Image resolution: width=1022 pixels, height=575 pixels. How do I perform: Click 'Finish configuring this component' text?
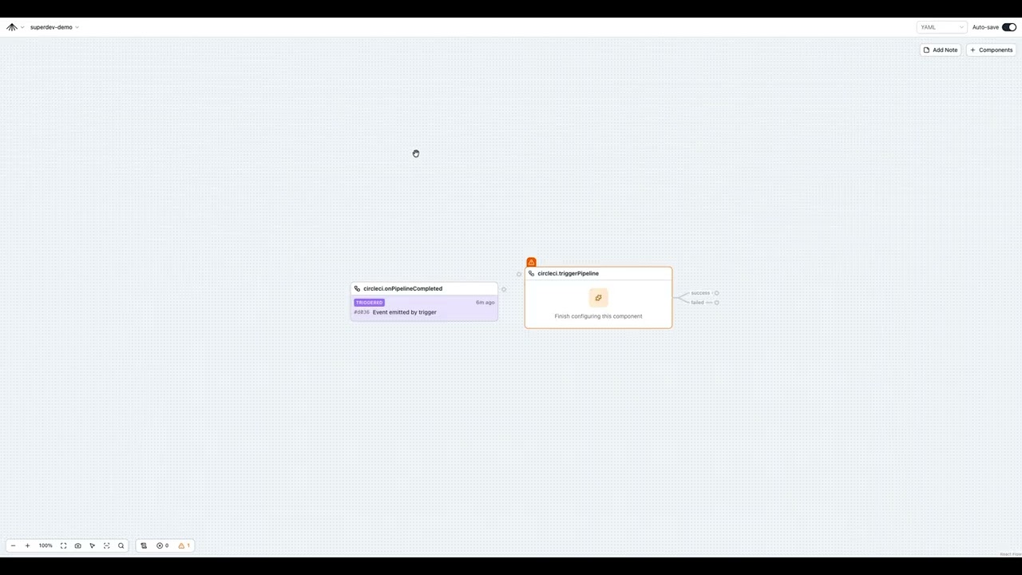point(598,316)
